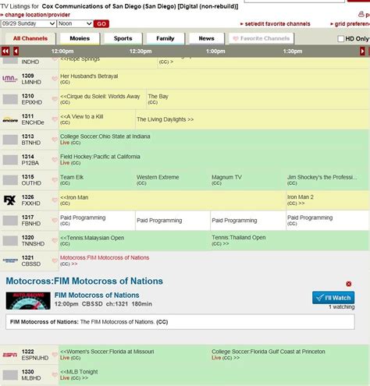
Task: Click the CBS Sports channel logo
Action: (x=10, y=260)
